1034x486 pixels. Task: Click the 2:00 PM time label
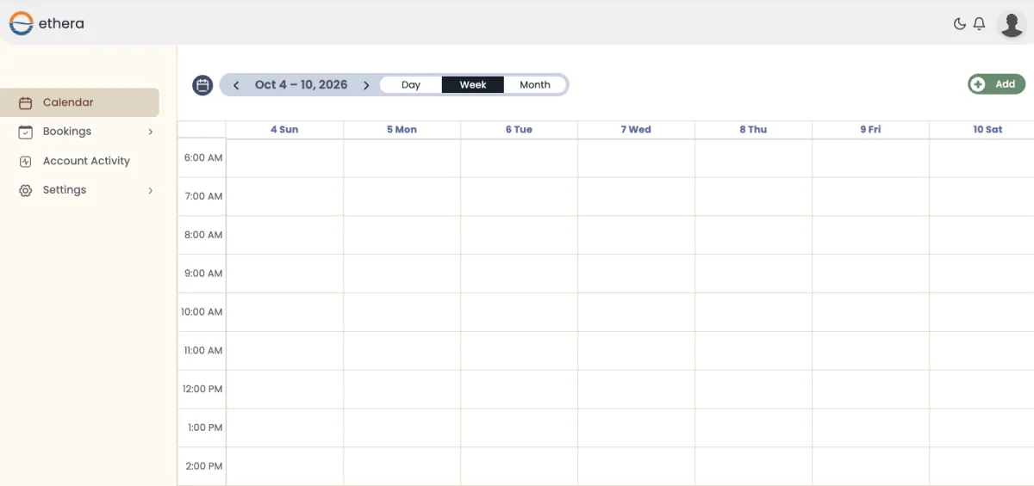203,466
